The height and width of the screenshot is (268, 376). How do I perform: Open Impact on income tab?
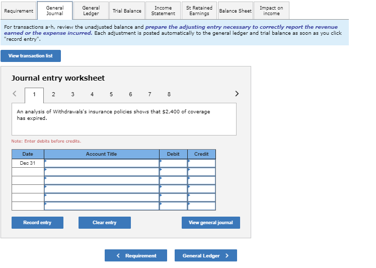coord(271,11)
